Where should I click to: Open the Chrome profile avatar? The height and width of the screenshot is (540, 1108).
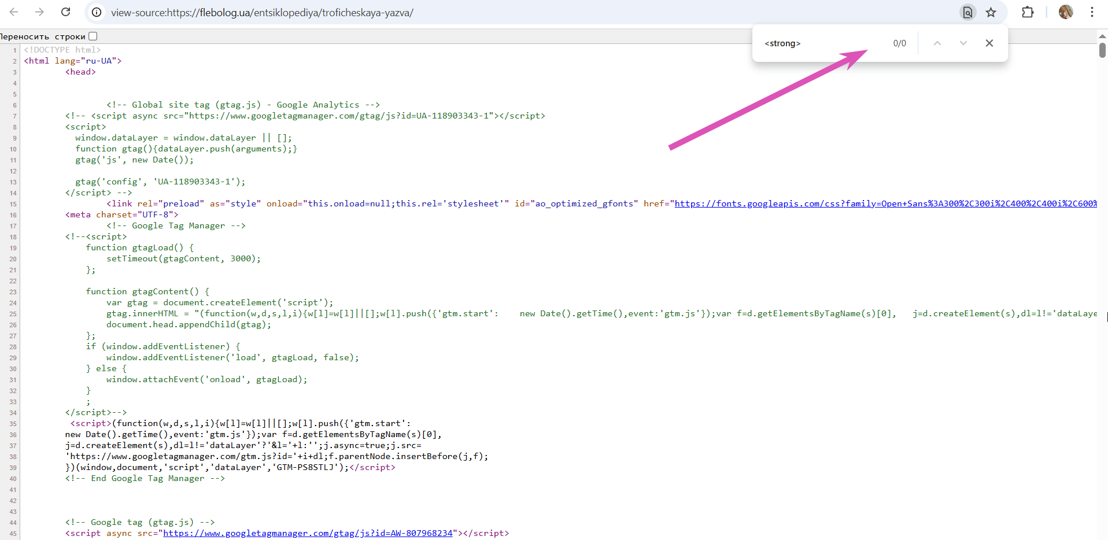tap(1066, 12)
